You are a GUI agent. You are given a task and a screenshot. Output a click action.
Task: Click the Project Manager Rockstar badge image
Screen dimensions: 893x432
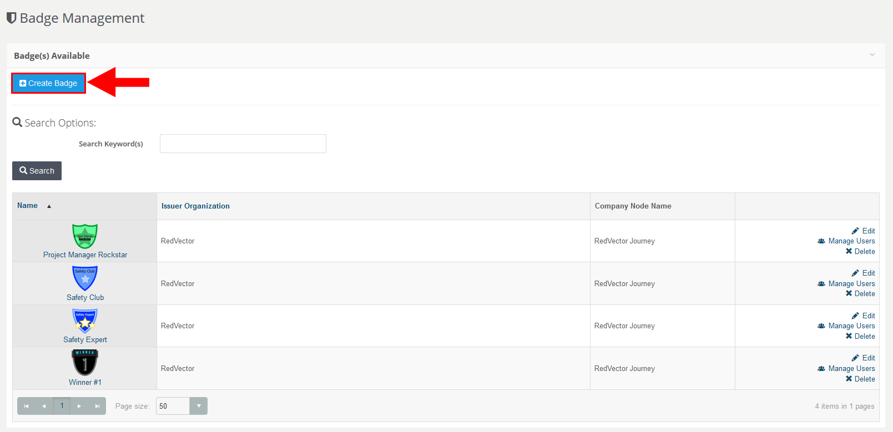click(x=85, y=236)
